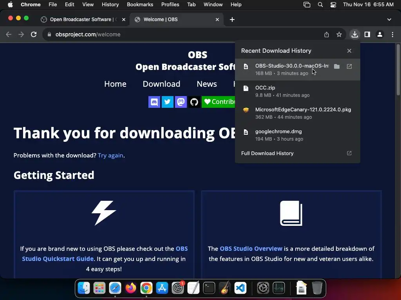Click the Try again download link
The image size is (401, 300).
[x=110, y=155]
